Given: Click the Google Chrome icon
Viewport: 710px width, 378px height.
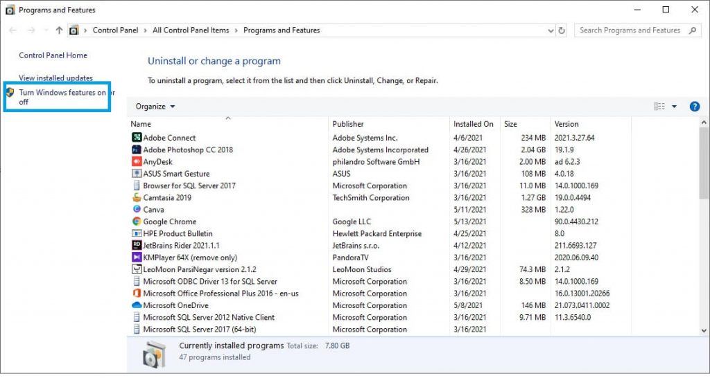Looking at the screenshot, I should click(137, 222).
